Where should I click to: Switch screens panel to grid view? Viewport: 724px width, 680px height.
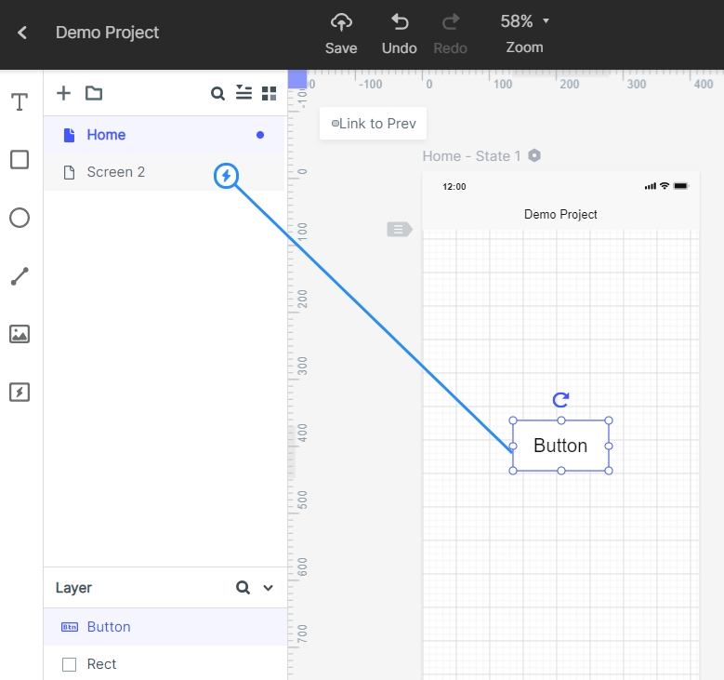click(x=270, y=93)
